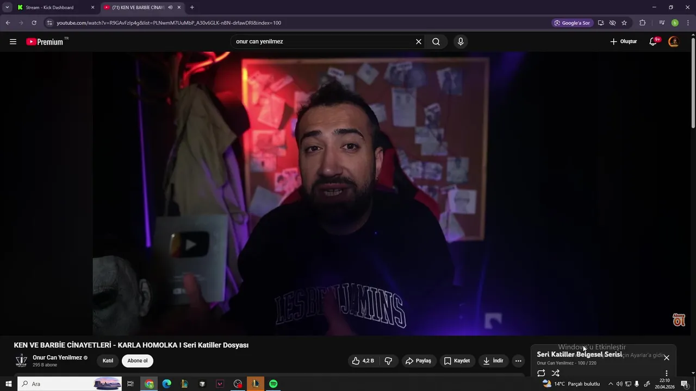Open Valorant icon on the taskbar
696x391 pixels.
tap(220, 384)
